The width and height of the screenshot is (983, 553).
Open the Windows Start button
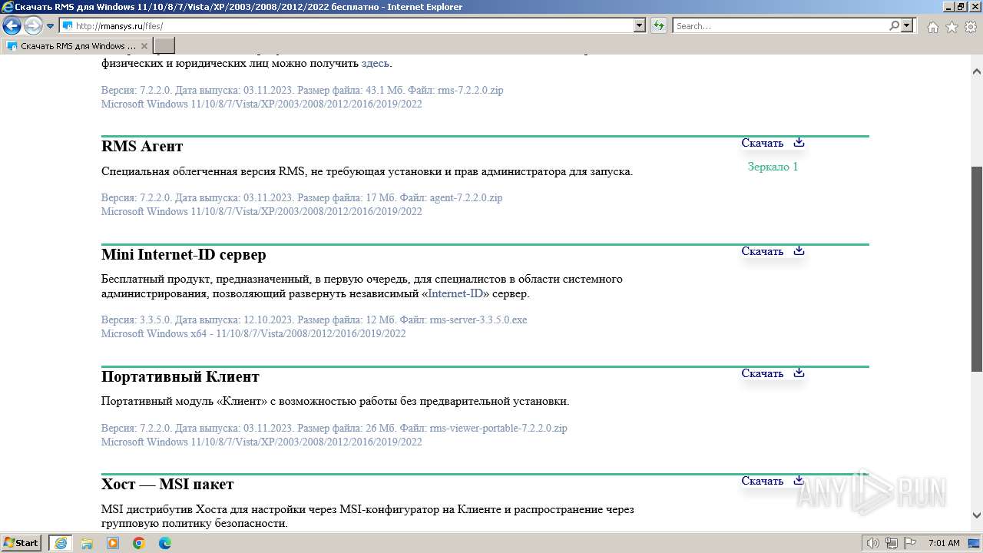tap(21, 542)
